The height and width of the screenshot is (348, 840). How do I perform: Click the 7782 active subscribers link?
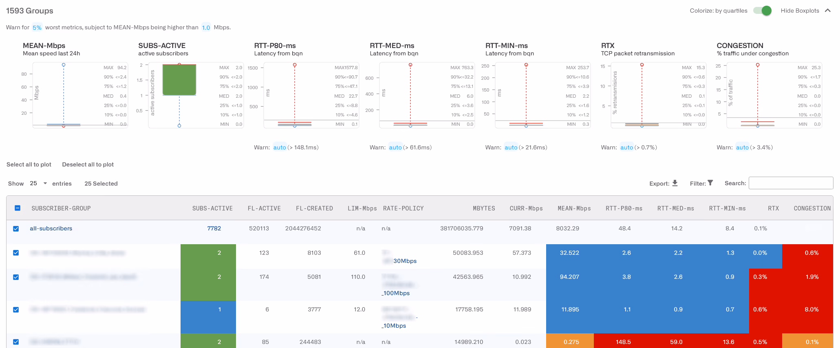[x=214, y=228]
